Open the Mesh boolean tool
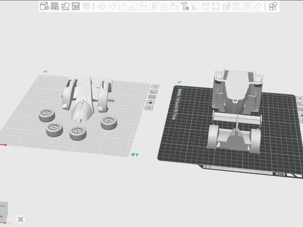This screenshot has height=227, width=303. coord(154,6)
